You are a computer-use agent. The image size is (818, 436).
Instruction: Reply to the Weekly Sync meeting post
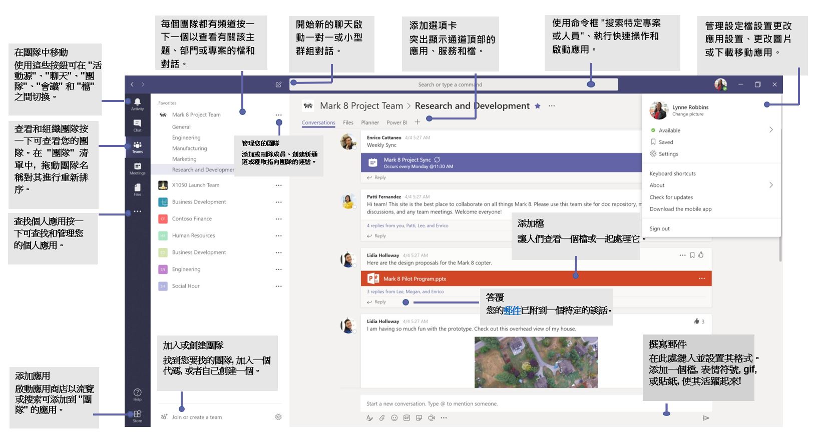click(x=376, y=177)
